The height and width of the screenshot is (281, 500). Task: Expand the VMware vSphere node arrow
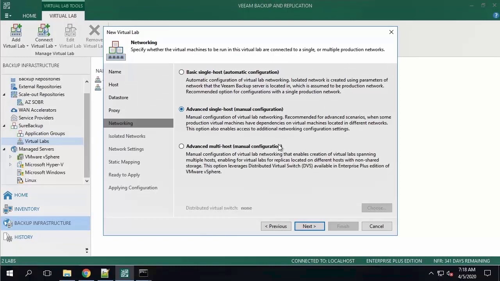coord(10,157)
